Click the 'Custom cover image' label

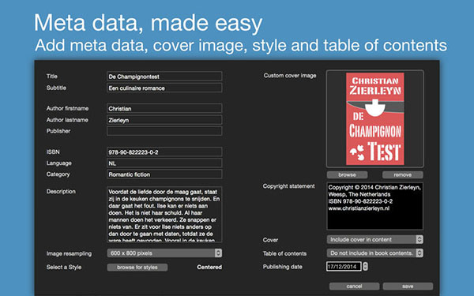coord(290,76)
